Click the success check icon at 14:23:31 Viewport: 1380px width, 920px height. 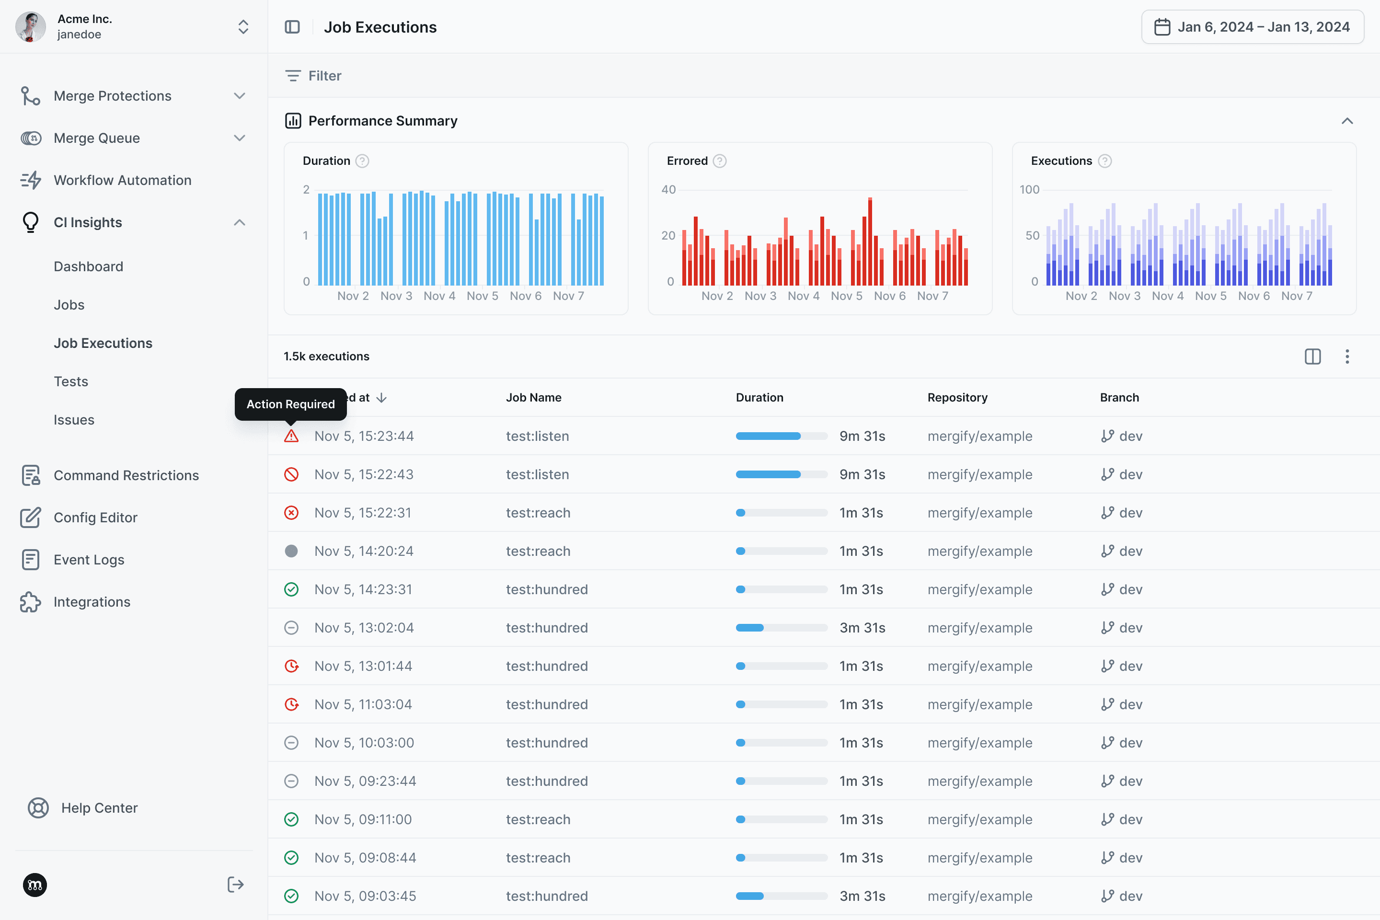pos(292,589)
